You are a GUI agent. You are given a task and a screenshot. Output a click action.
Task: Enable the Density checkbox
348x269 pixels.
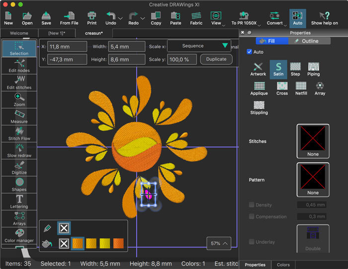tap(252, 205)
